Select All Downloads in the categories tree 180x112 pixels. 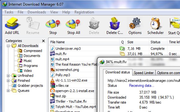coord(28,46)
